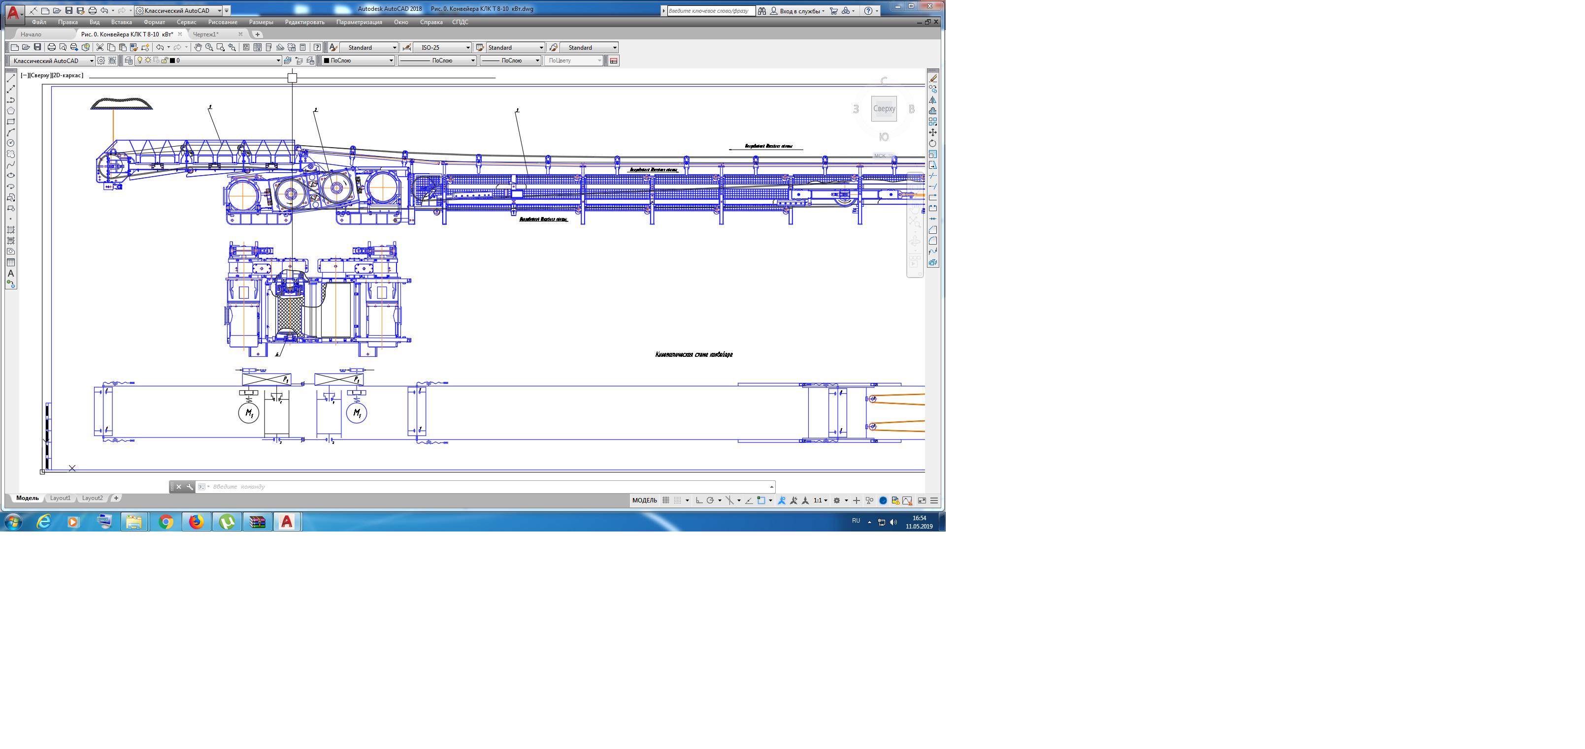Viewport: 1585px width, 749px height.
Task: Click the Customization menu icon in the status bar
Action: coord(934,500)
